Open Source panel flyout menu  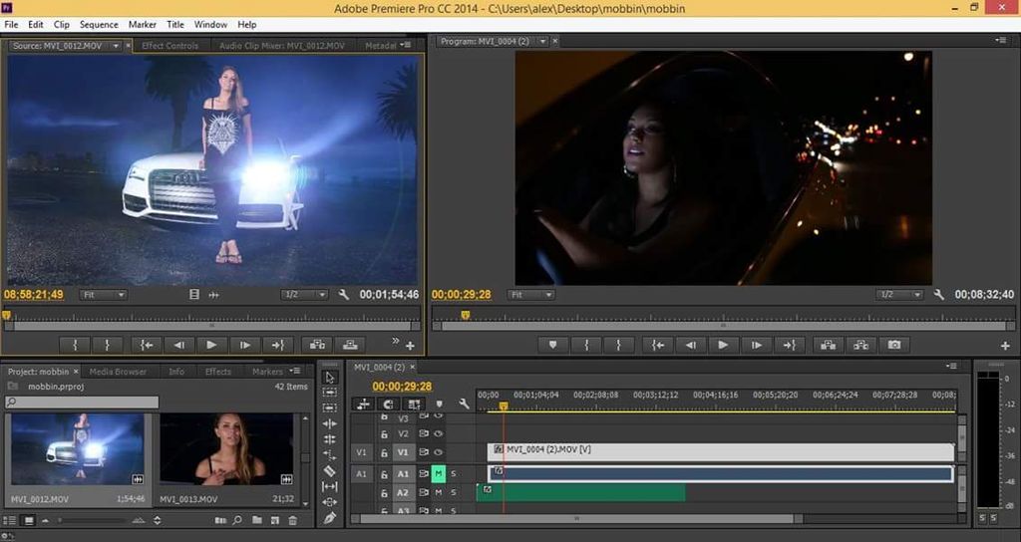point(407,45)
